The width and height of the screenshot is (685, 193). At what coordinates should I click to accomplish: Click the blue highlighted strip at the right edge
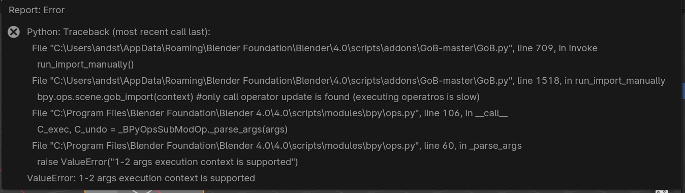(683, 91)
